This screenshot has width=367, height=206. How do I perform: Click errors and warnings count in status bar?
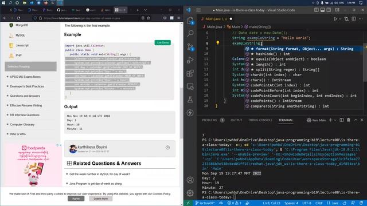click(x=235, y=203)
